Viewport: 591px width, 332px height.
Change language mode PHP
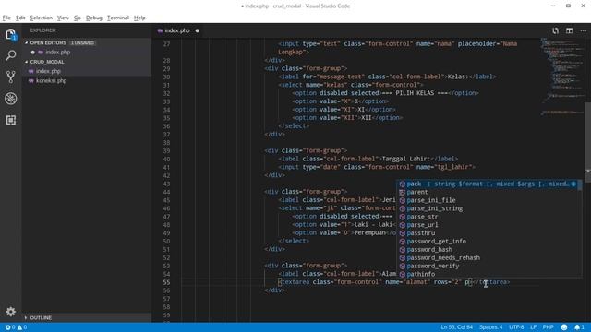click(548, 327)
